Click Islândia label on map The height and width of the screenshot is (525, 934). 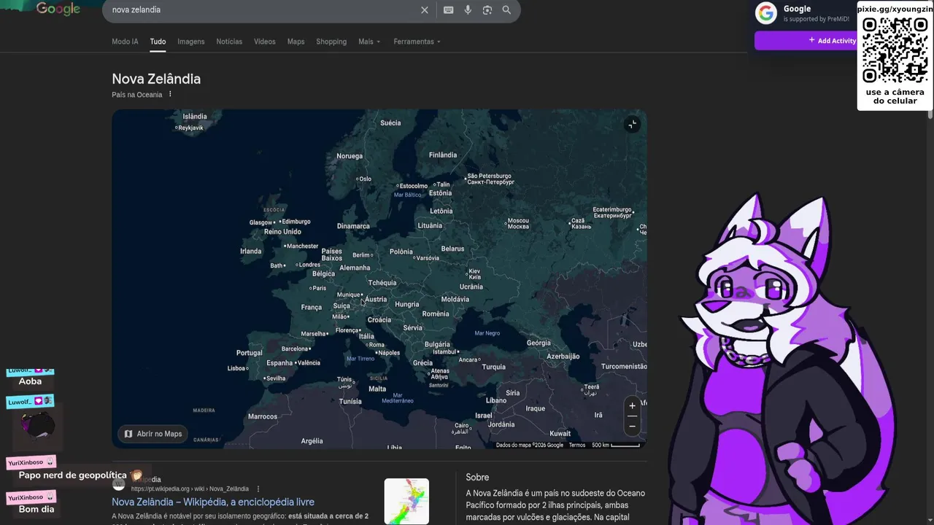pos(195,116)
